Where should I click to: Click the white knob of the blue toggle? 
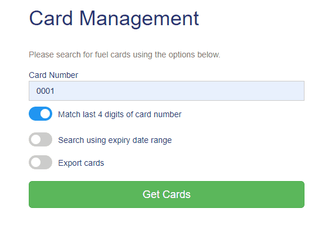point(45,114)
